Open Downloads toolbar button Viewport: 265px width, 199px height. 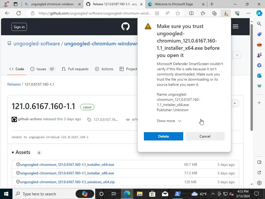coord(226,13)
